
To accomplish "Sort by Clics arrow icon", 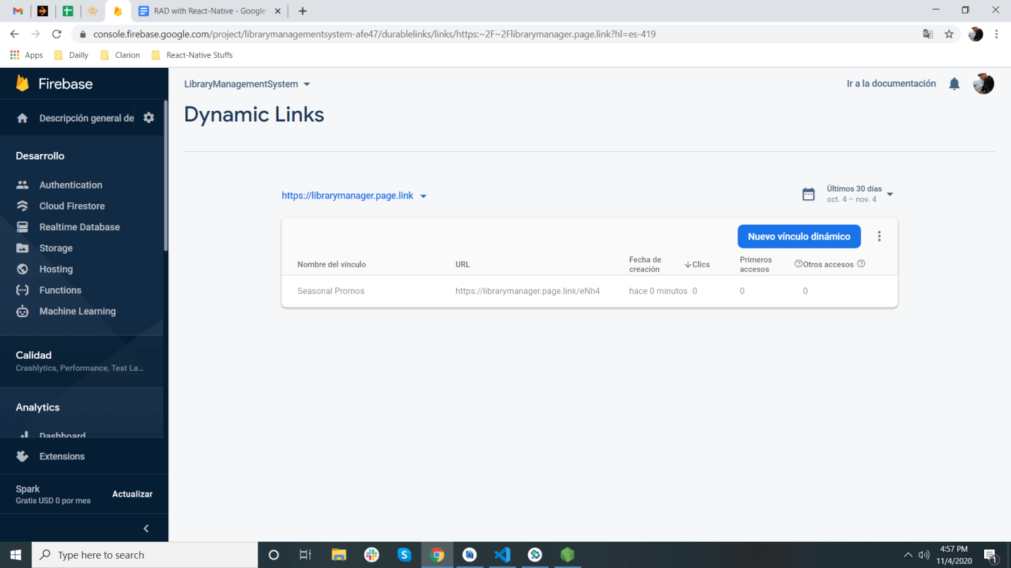I will tap(688, 264).
